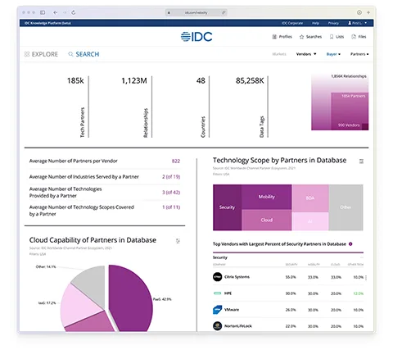Open a new tab with the plus icon
Viewport: 393px width, 350px height.
368,12
